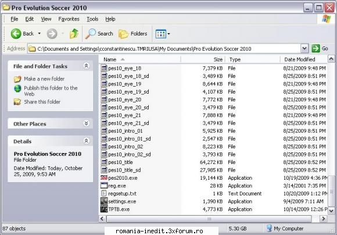Select the pes10_title_sd file name
The image size is (337, 235).
(124, 170)
